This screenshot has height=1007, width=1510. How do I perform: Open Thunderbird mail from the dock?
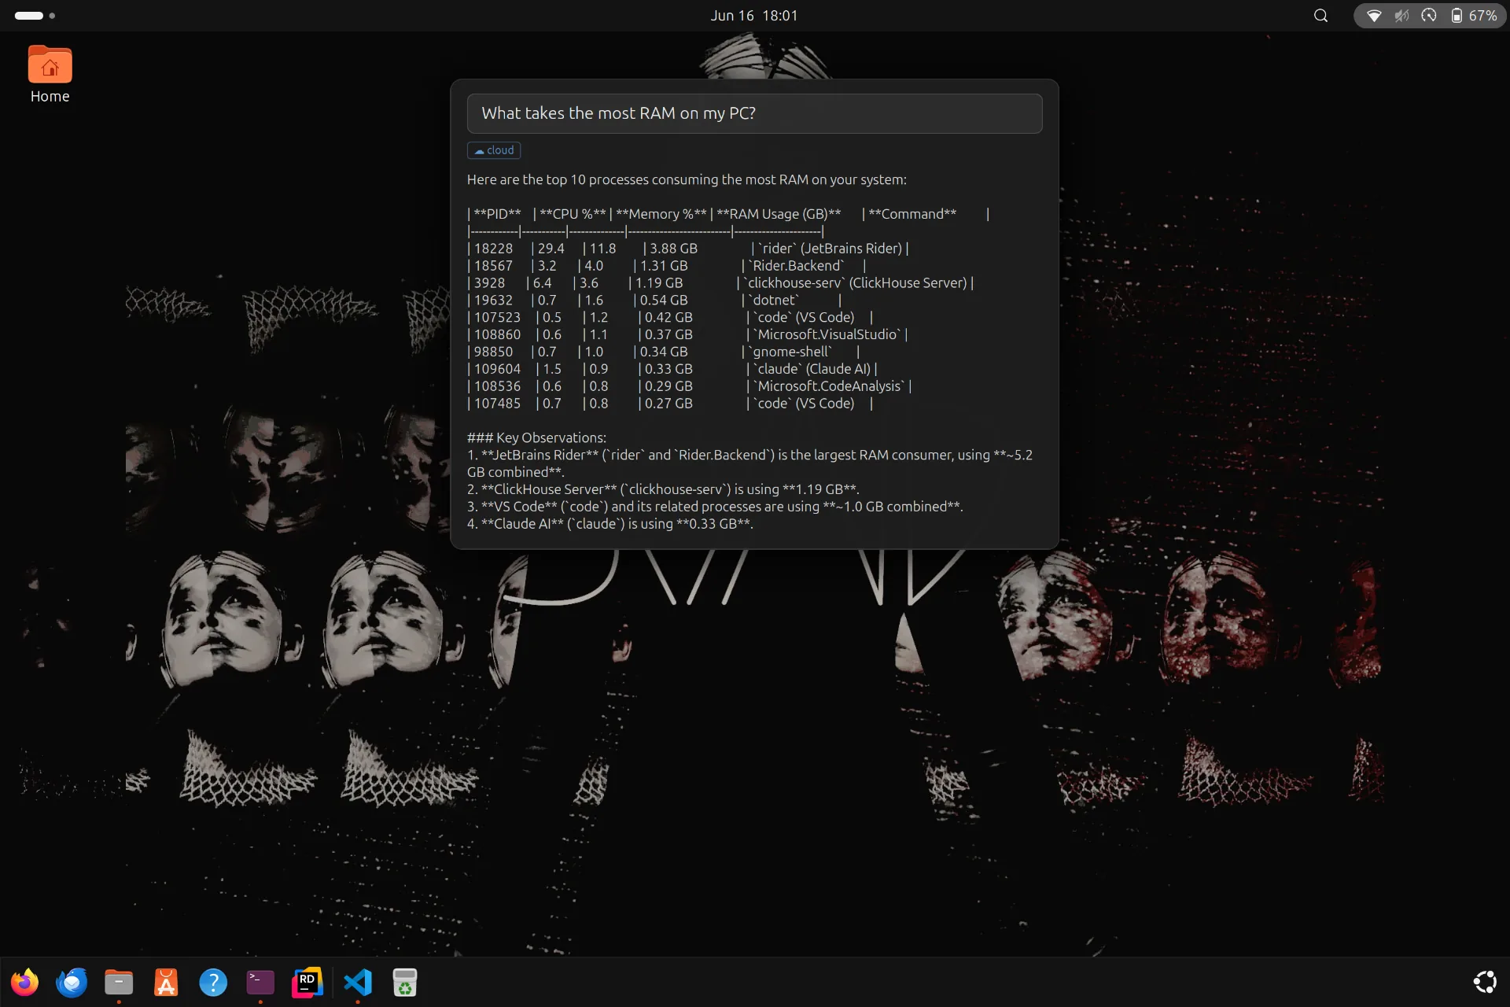pyautogui.click(x=72, y=982)
